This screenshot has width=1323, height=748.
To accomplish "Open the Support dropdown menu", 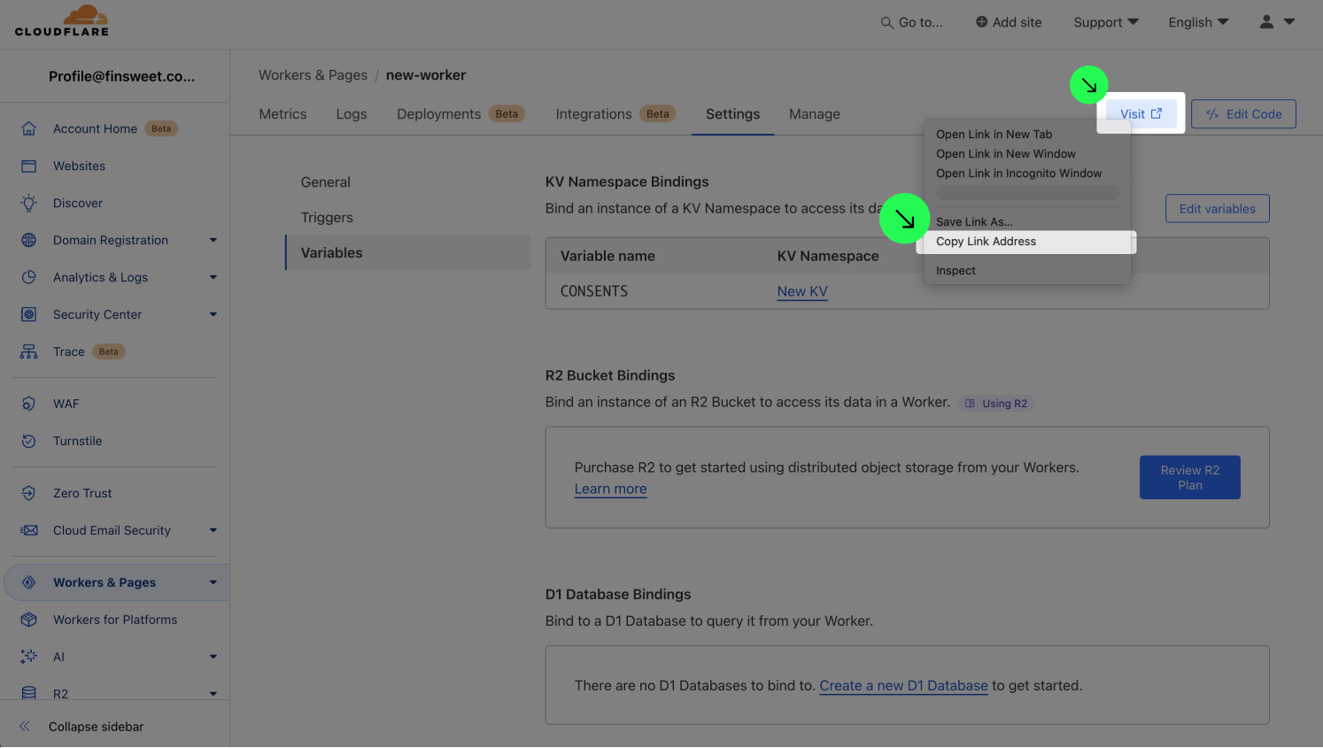I will (x=1106, y=22).
